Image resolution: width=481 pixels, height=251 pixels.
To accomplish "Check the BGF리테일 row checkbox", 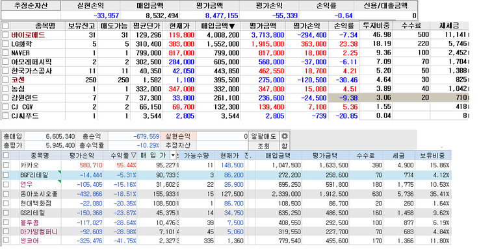I will [x=6, y=175].
